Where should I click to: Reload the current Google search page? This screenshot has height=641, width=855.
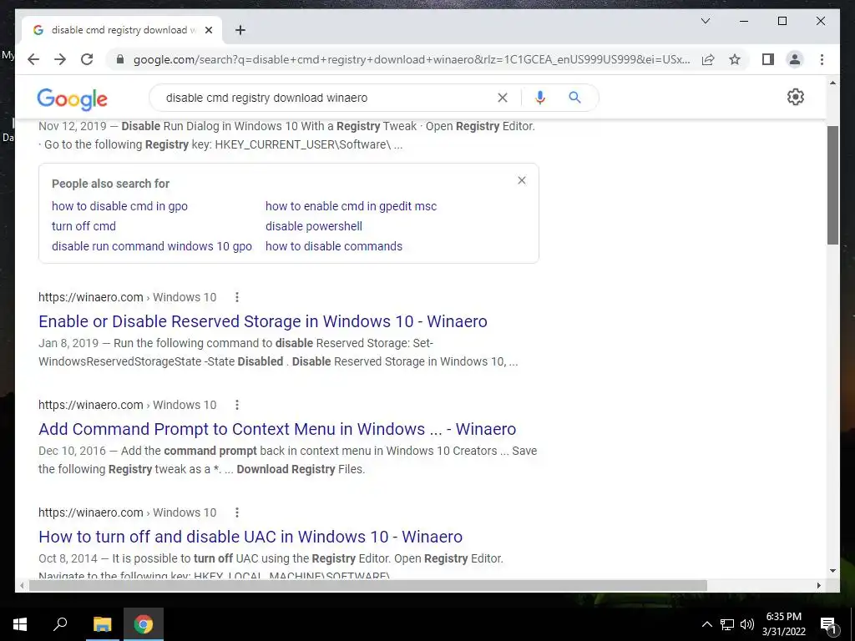tap(87, 59)
